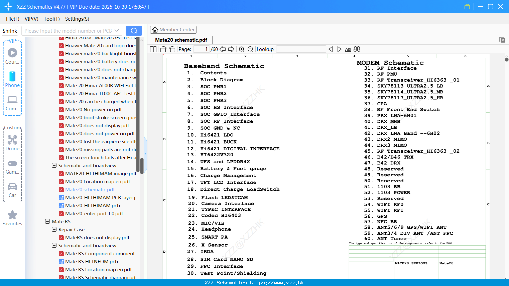509x286 pixels.
Task: Open the model number dropdown arrow
Action: [x=117, y=31]
